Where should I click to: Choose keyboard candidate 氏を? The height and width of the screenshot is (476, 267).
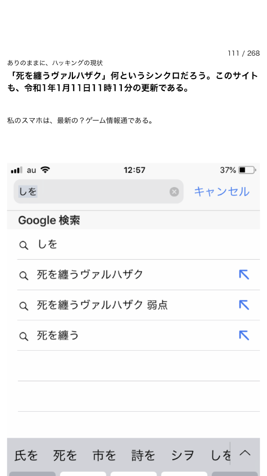pos(26,455)
